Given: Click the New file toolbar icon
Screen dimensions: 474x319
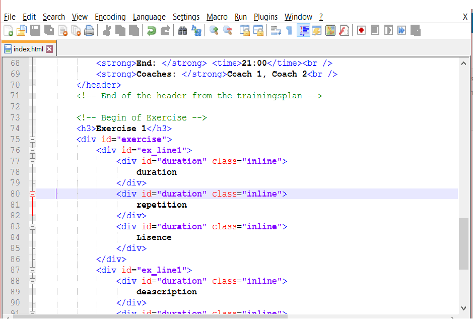Looking at the screenshot, I should click(x=8, y=31).
